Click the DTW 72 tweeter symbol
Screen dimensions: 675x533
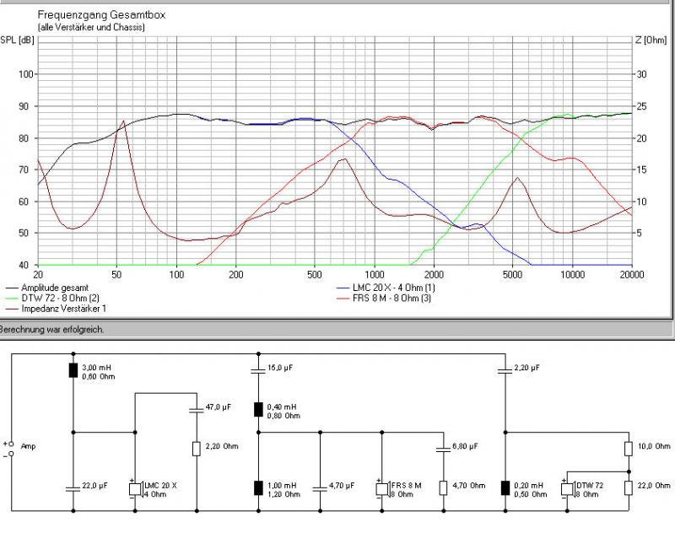pyautogui.click(x=568, y=489)
